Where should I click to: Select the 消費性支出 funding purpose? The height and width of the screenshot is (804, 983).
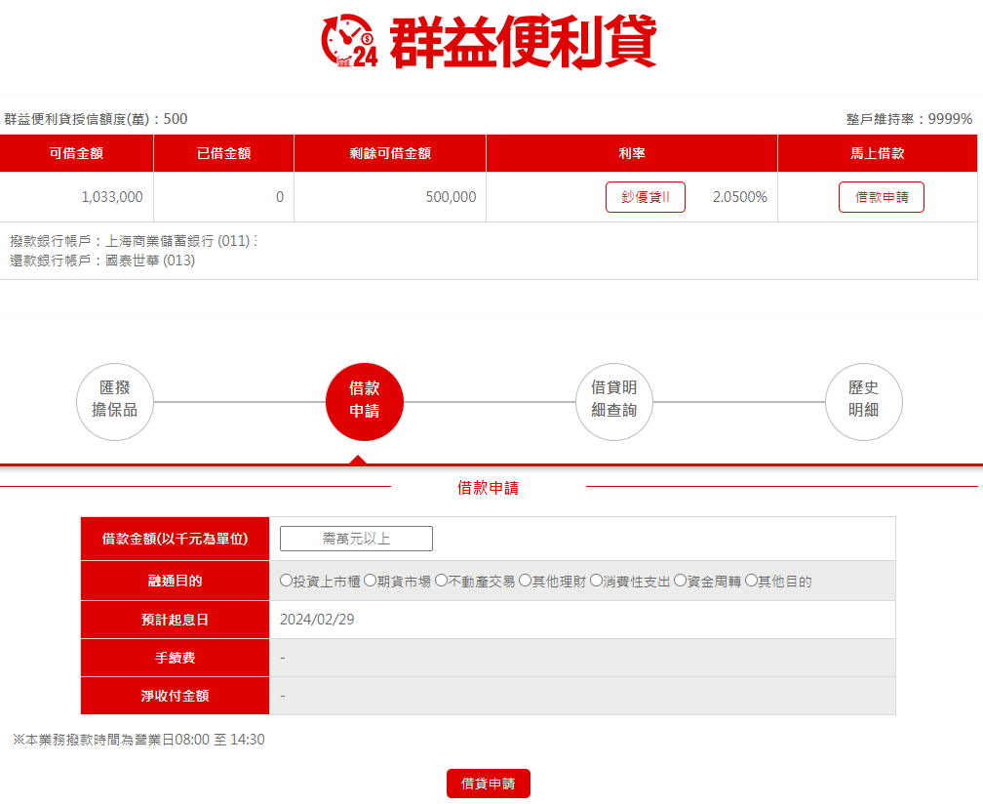[597, 580]
